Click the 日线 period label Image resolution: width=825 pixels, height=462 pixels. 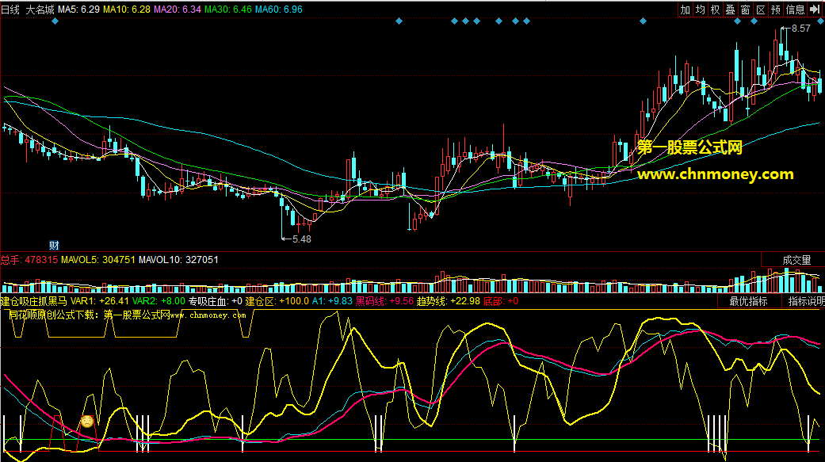click(10, 10)
